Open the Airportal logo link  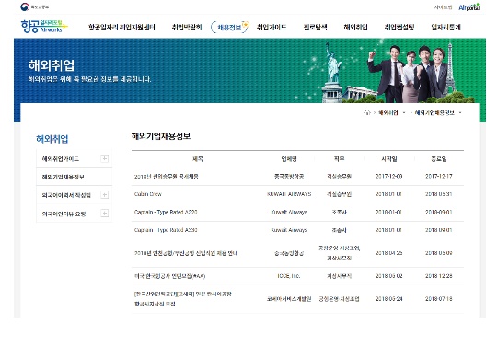click(469, 7)
